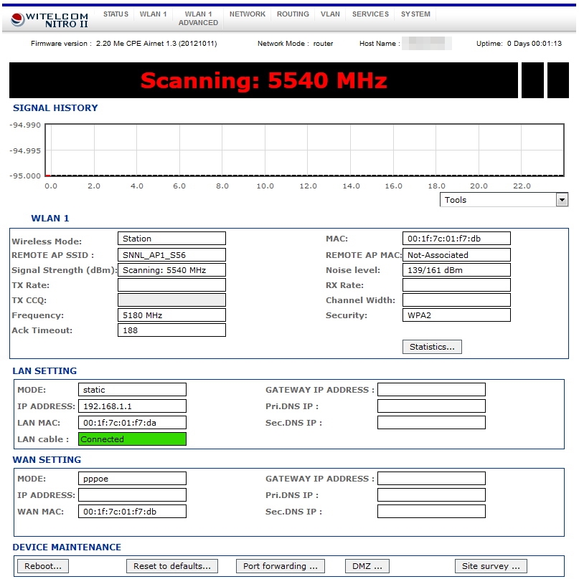Image resolution: width=579 pixels, height=579 pixels.
Task: Switch to the WLAN 1 ADVANCED tab
Action: coord(198,18)
